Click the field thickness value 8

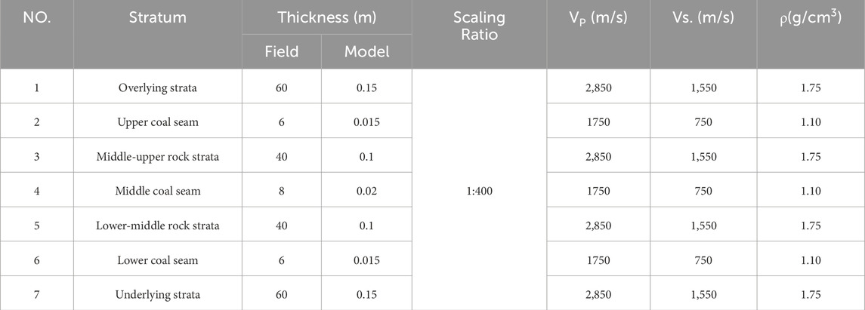282,191
